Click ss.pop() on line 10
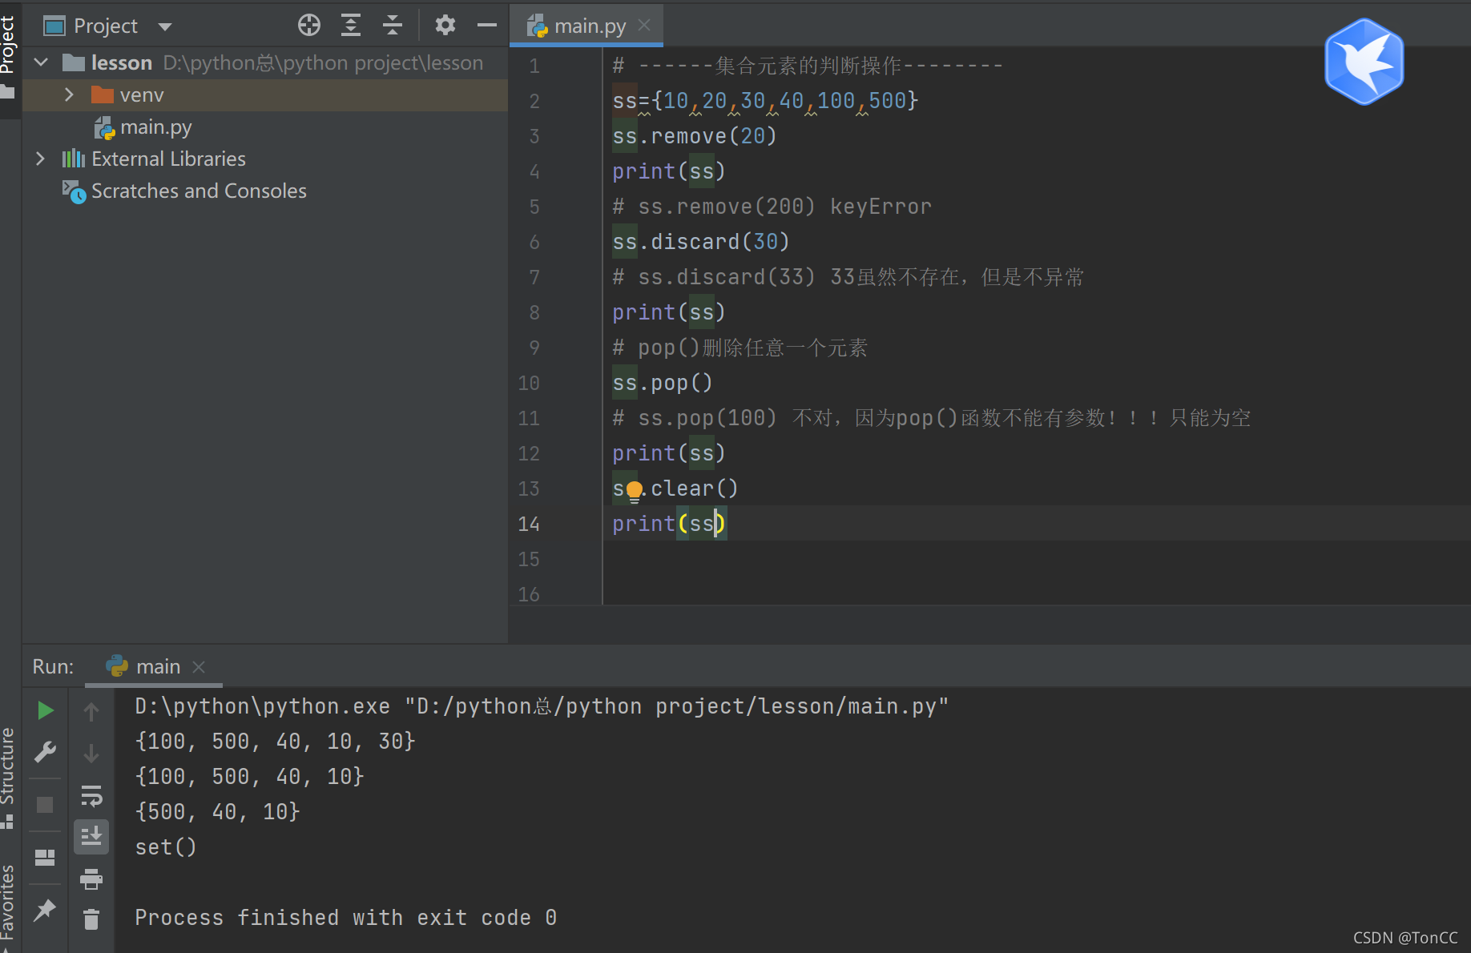The image size is (1471, 953). click(663, 383)
